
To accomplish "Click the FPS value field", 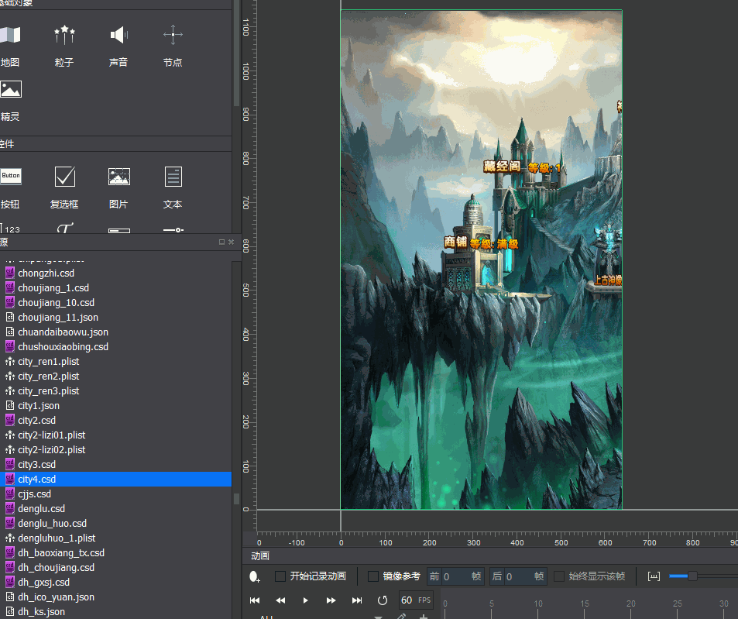I will point(407,600).
